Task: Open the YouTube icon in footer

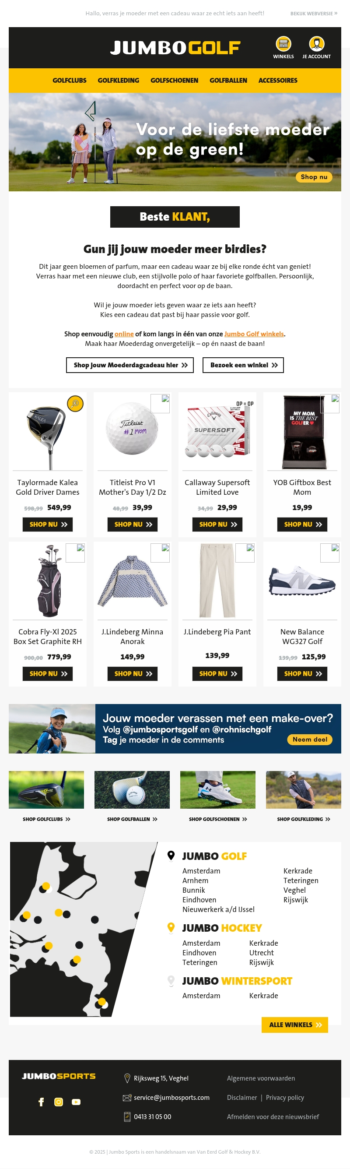Action: 76,1102
